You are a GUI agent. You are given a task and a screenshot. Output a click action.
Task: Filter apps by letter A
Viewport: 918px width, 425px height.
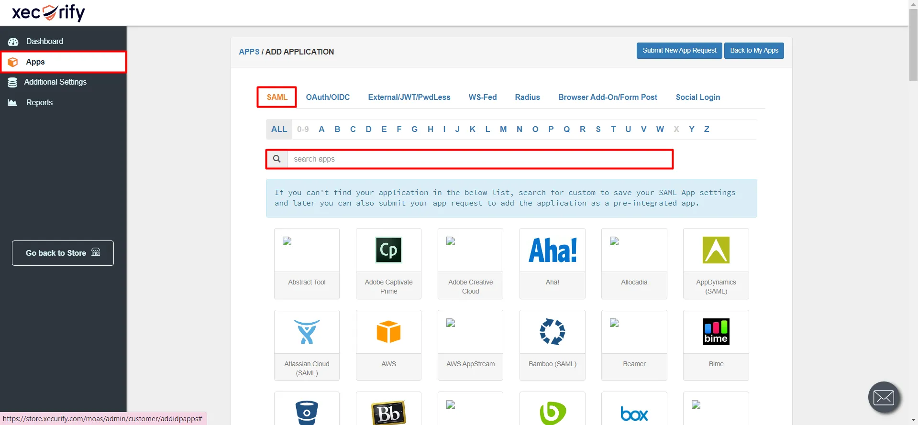coord(321,129)
